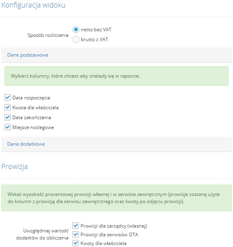Select the brutto z VAT radio button
The height and width of the screenshot is (247, 233).
[x=76, y=40]
